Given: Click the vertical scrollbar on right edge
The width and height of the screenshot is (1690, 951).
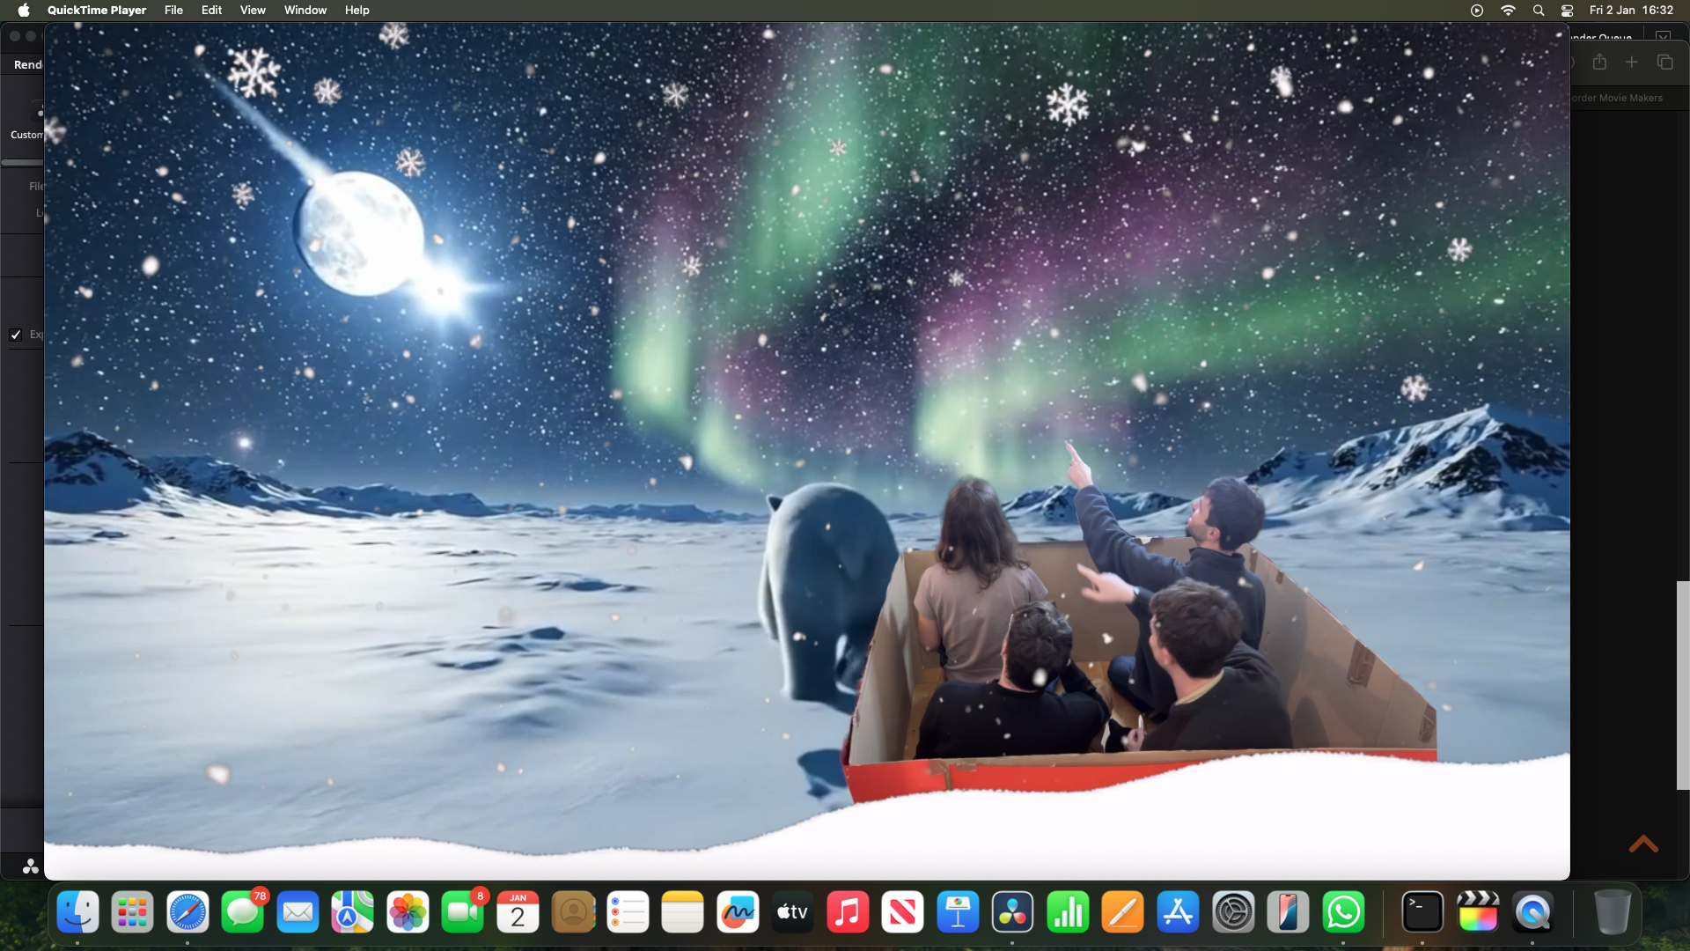Looking at the screenshot, I should point(1682,685).
